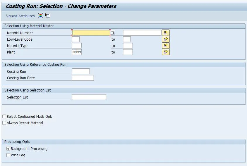Click the Plant label

pos(11,52)
